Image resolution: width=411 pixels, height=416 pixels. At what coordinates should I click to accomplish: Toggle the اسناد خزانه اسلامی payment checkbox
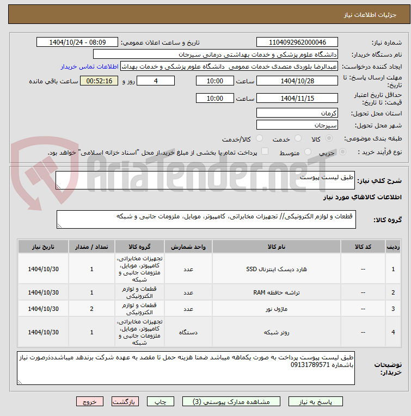coord(265,151)
